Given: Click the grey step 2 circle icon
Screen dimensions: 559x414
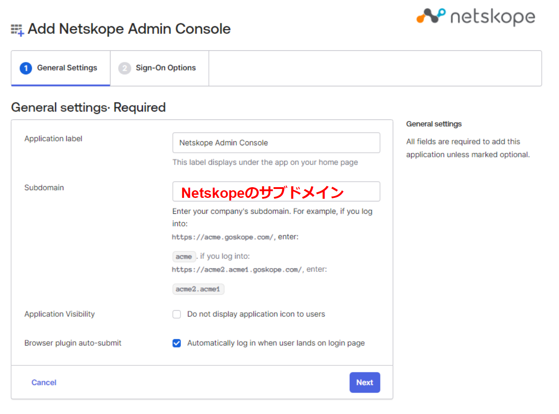Looking at the screenshot, I should [x=124, y=68].
